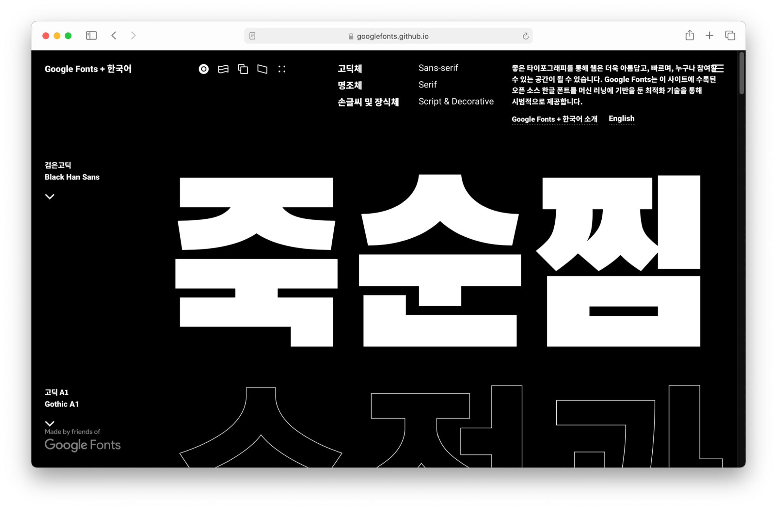Click the Gothic A1 outlined sample text
Image resolution: width=777 pixels, height=509 pixels.
pos(451,427)
